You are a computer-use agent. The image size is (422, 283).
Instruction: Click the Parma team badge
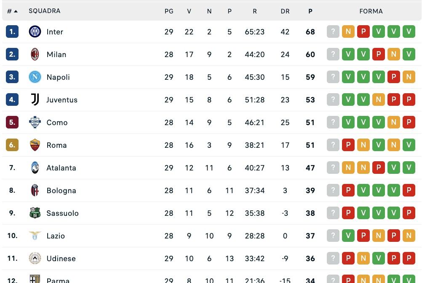(x=35, y=278)
